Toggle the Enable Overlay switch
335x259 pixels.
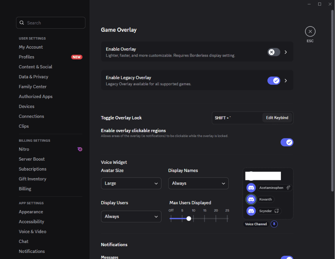click(273, 52)
